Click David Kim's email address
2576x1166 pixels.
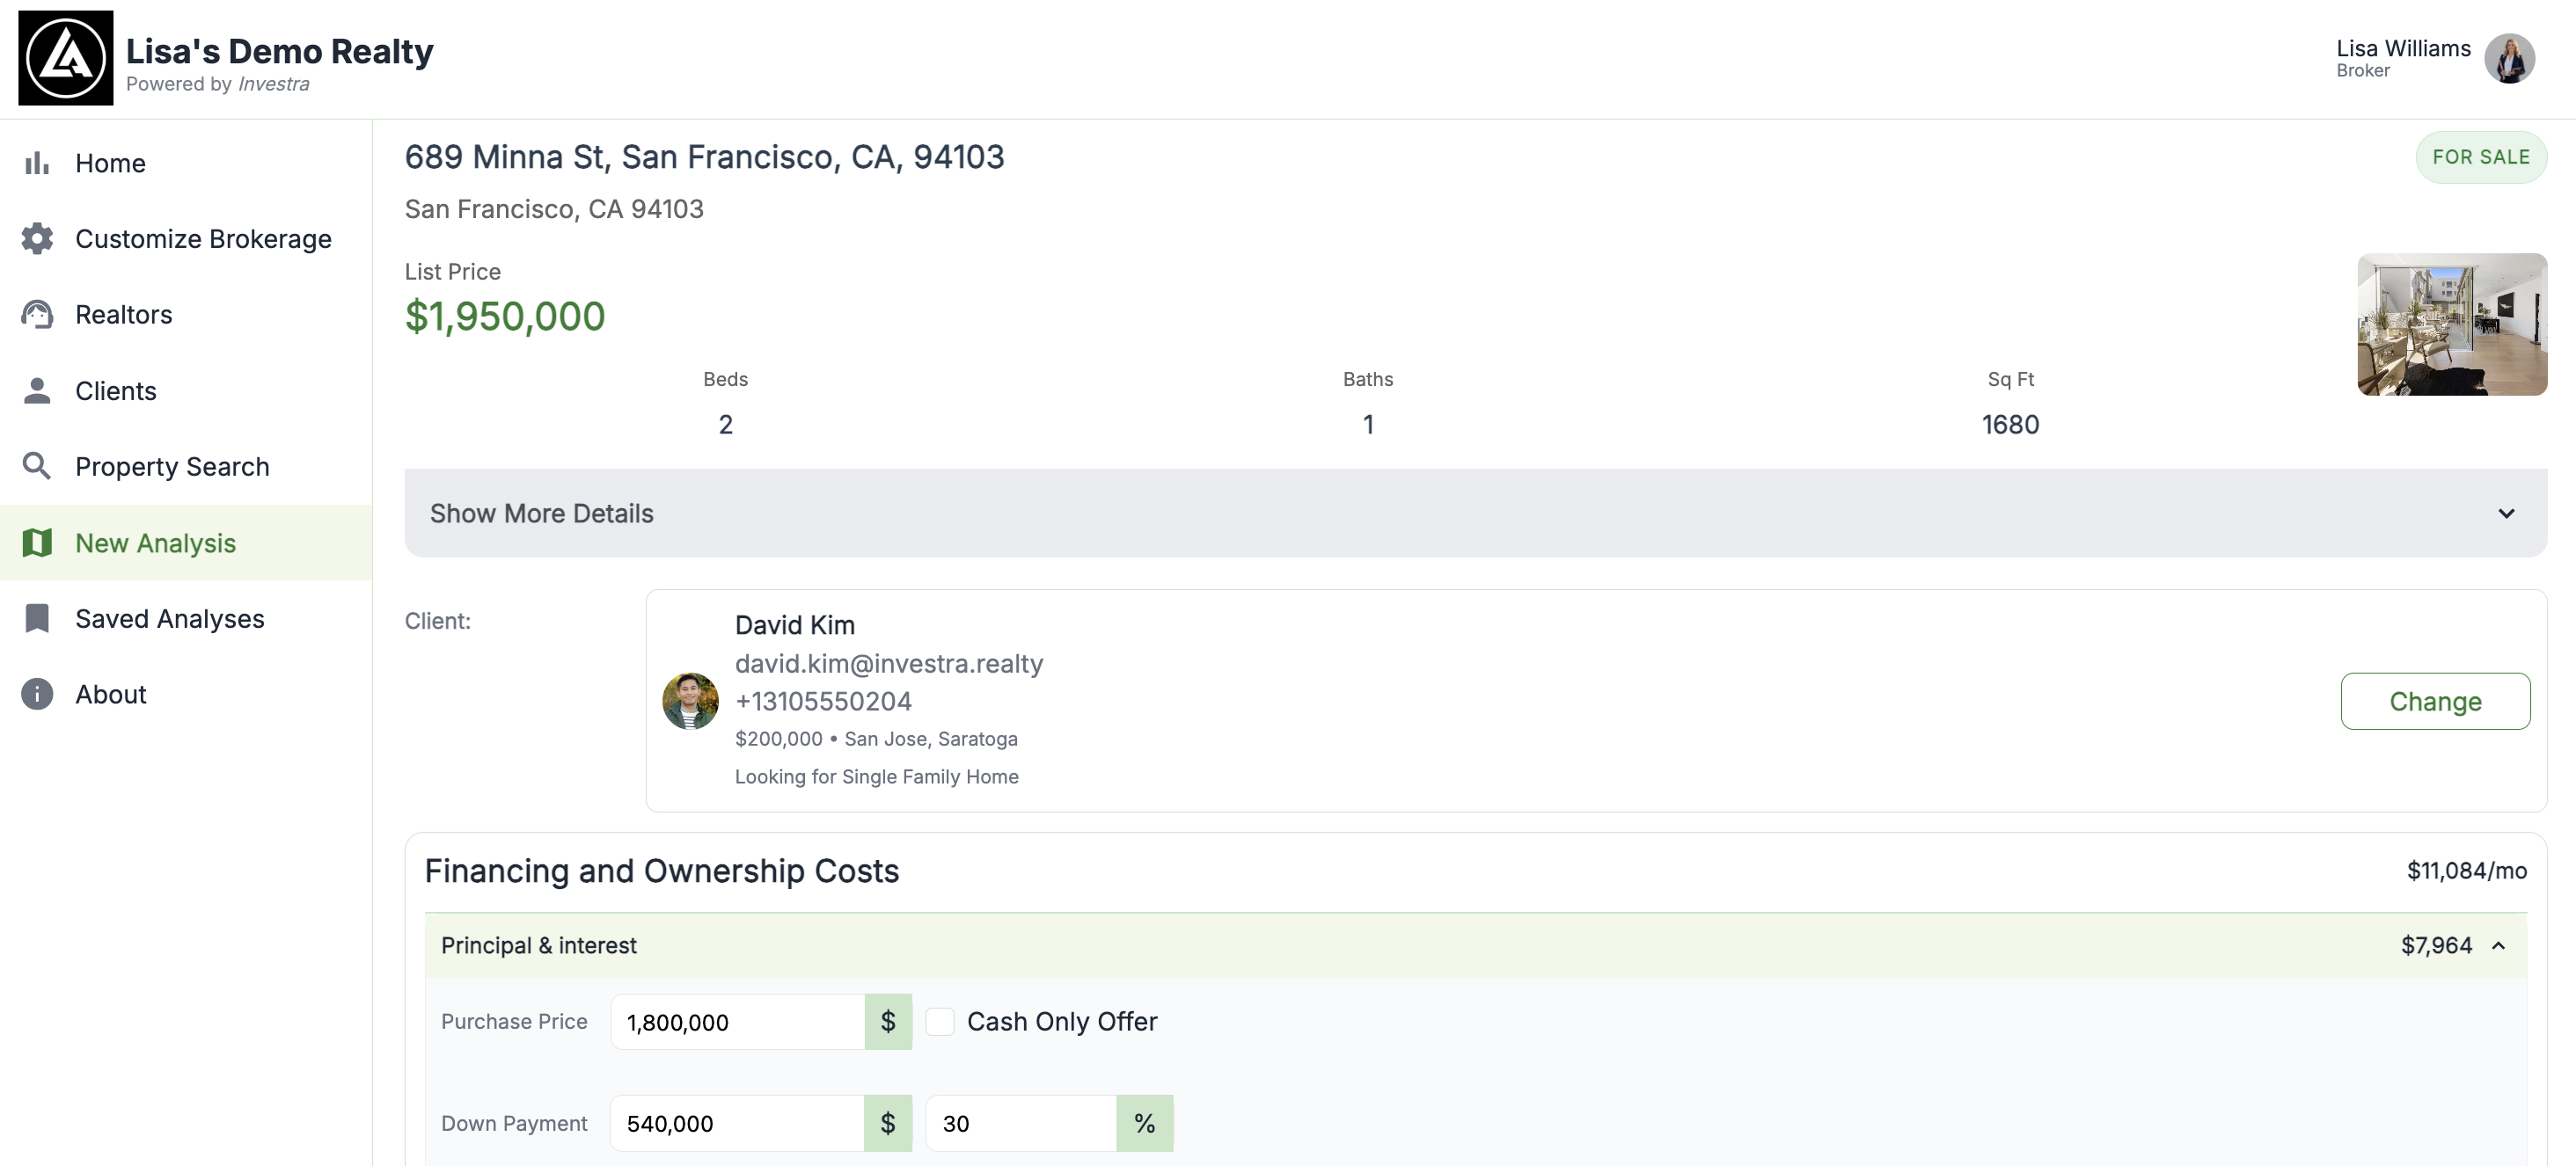click(x=889, y=663)
